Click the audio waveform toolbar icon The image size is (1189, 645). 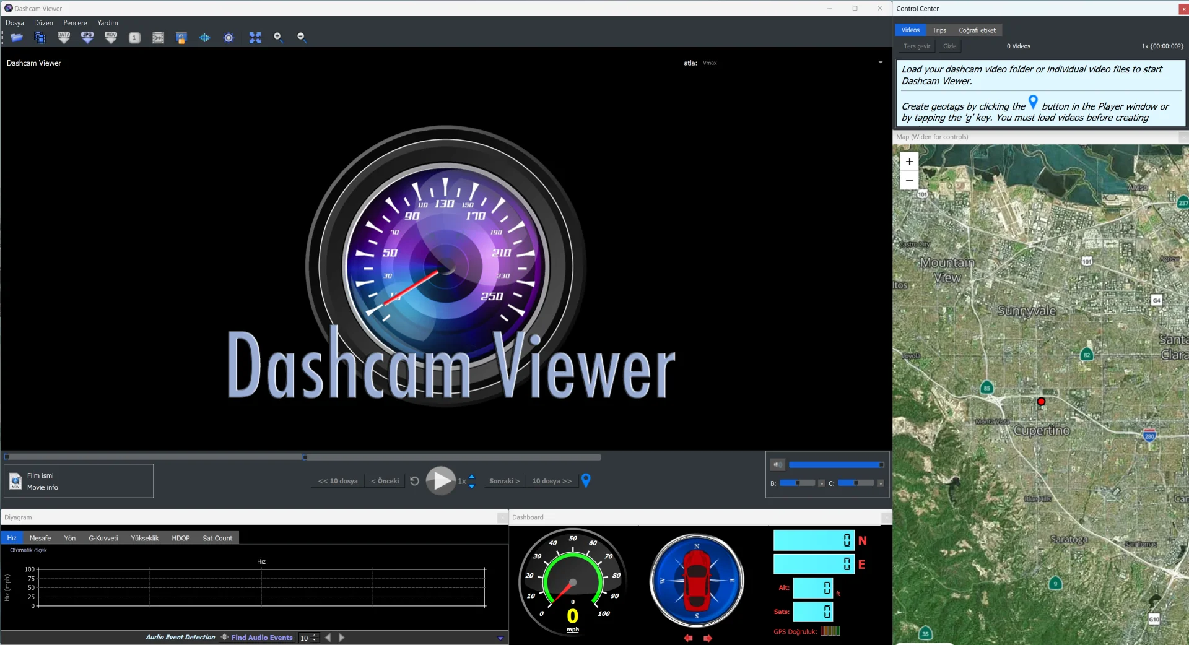click(205, 38)
